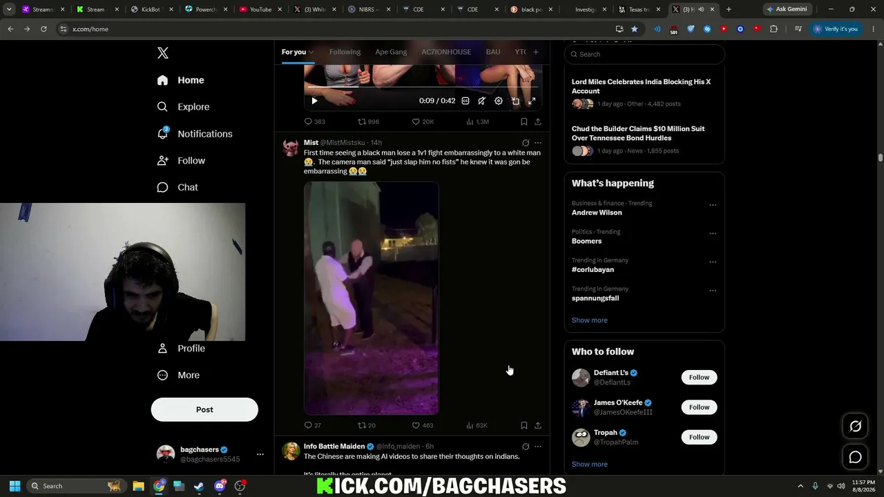The height and width of the screenshot is (497, 884).
Task: Click the Post button
Action: coord(204,409)
